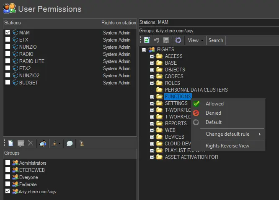The height and width of the screenshot is (200, 279).
Task: Select the PERSONAL DATA CLUSTERS tree item
Action: [x=196, y=90]
